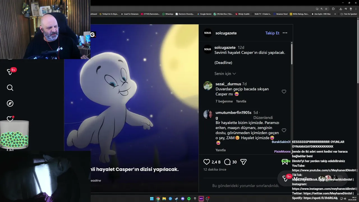Open 'Streamer Panel' bookmark
359x202 pixels.
point(280,14)
